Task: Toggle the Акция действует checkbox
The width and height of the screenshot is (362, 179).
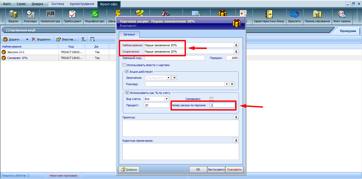Action: [x=127, y=71]
